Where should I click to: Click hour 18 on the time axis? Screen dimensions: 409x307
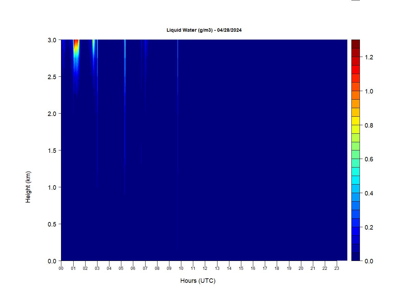tap(277, 268)
